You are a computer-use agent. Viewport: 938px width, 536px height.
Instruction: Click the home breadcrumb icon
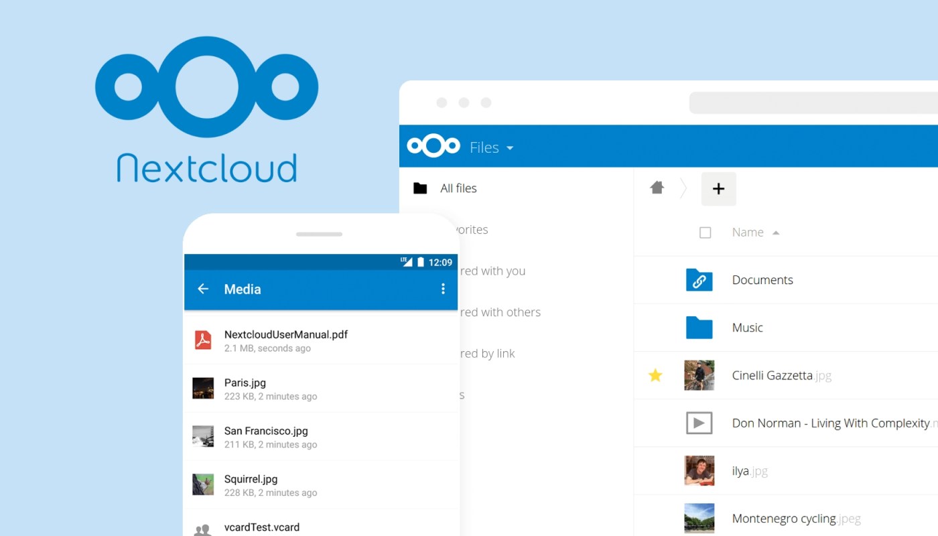click(x=657, y=188)
